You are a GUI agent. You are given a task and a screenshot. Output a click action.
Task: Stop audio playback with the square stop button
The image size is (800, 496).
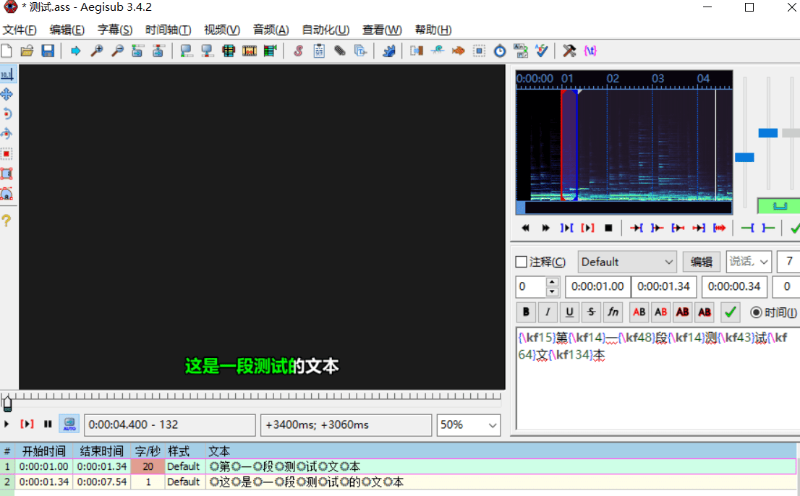point(608,227)
